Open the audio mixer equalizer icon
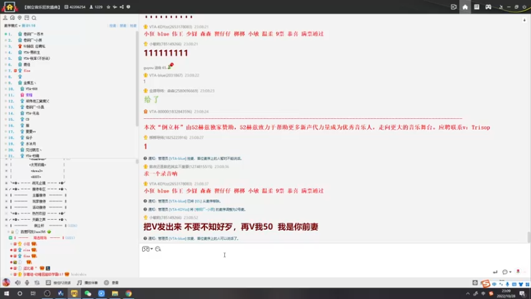 [x=37, y=282]
